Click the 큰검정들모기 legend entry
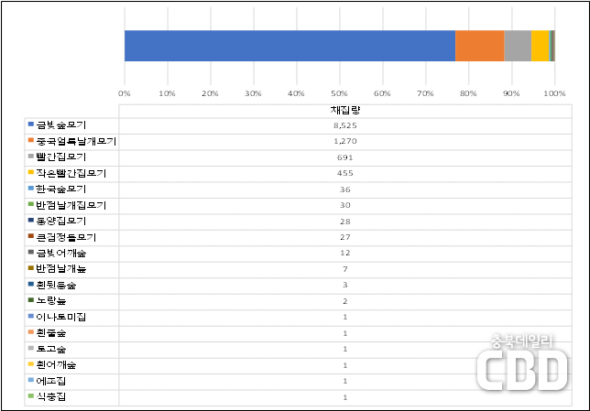The height and width of the screenshot is (411, 590). 66,237
